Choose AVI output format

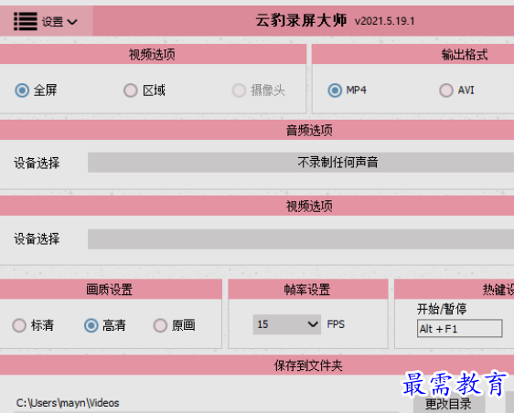click(446, 90)
